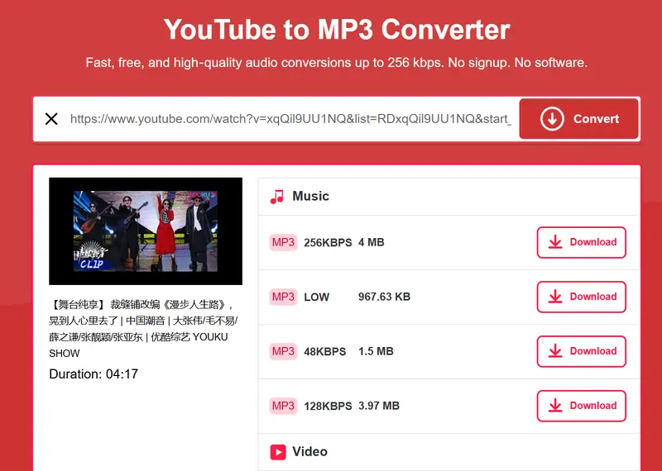Clear the URL field with the X icon
Screen dimensions: 662x471
(x=51, y=119)
